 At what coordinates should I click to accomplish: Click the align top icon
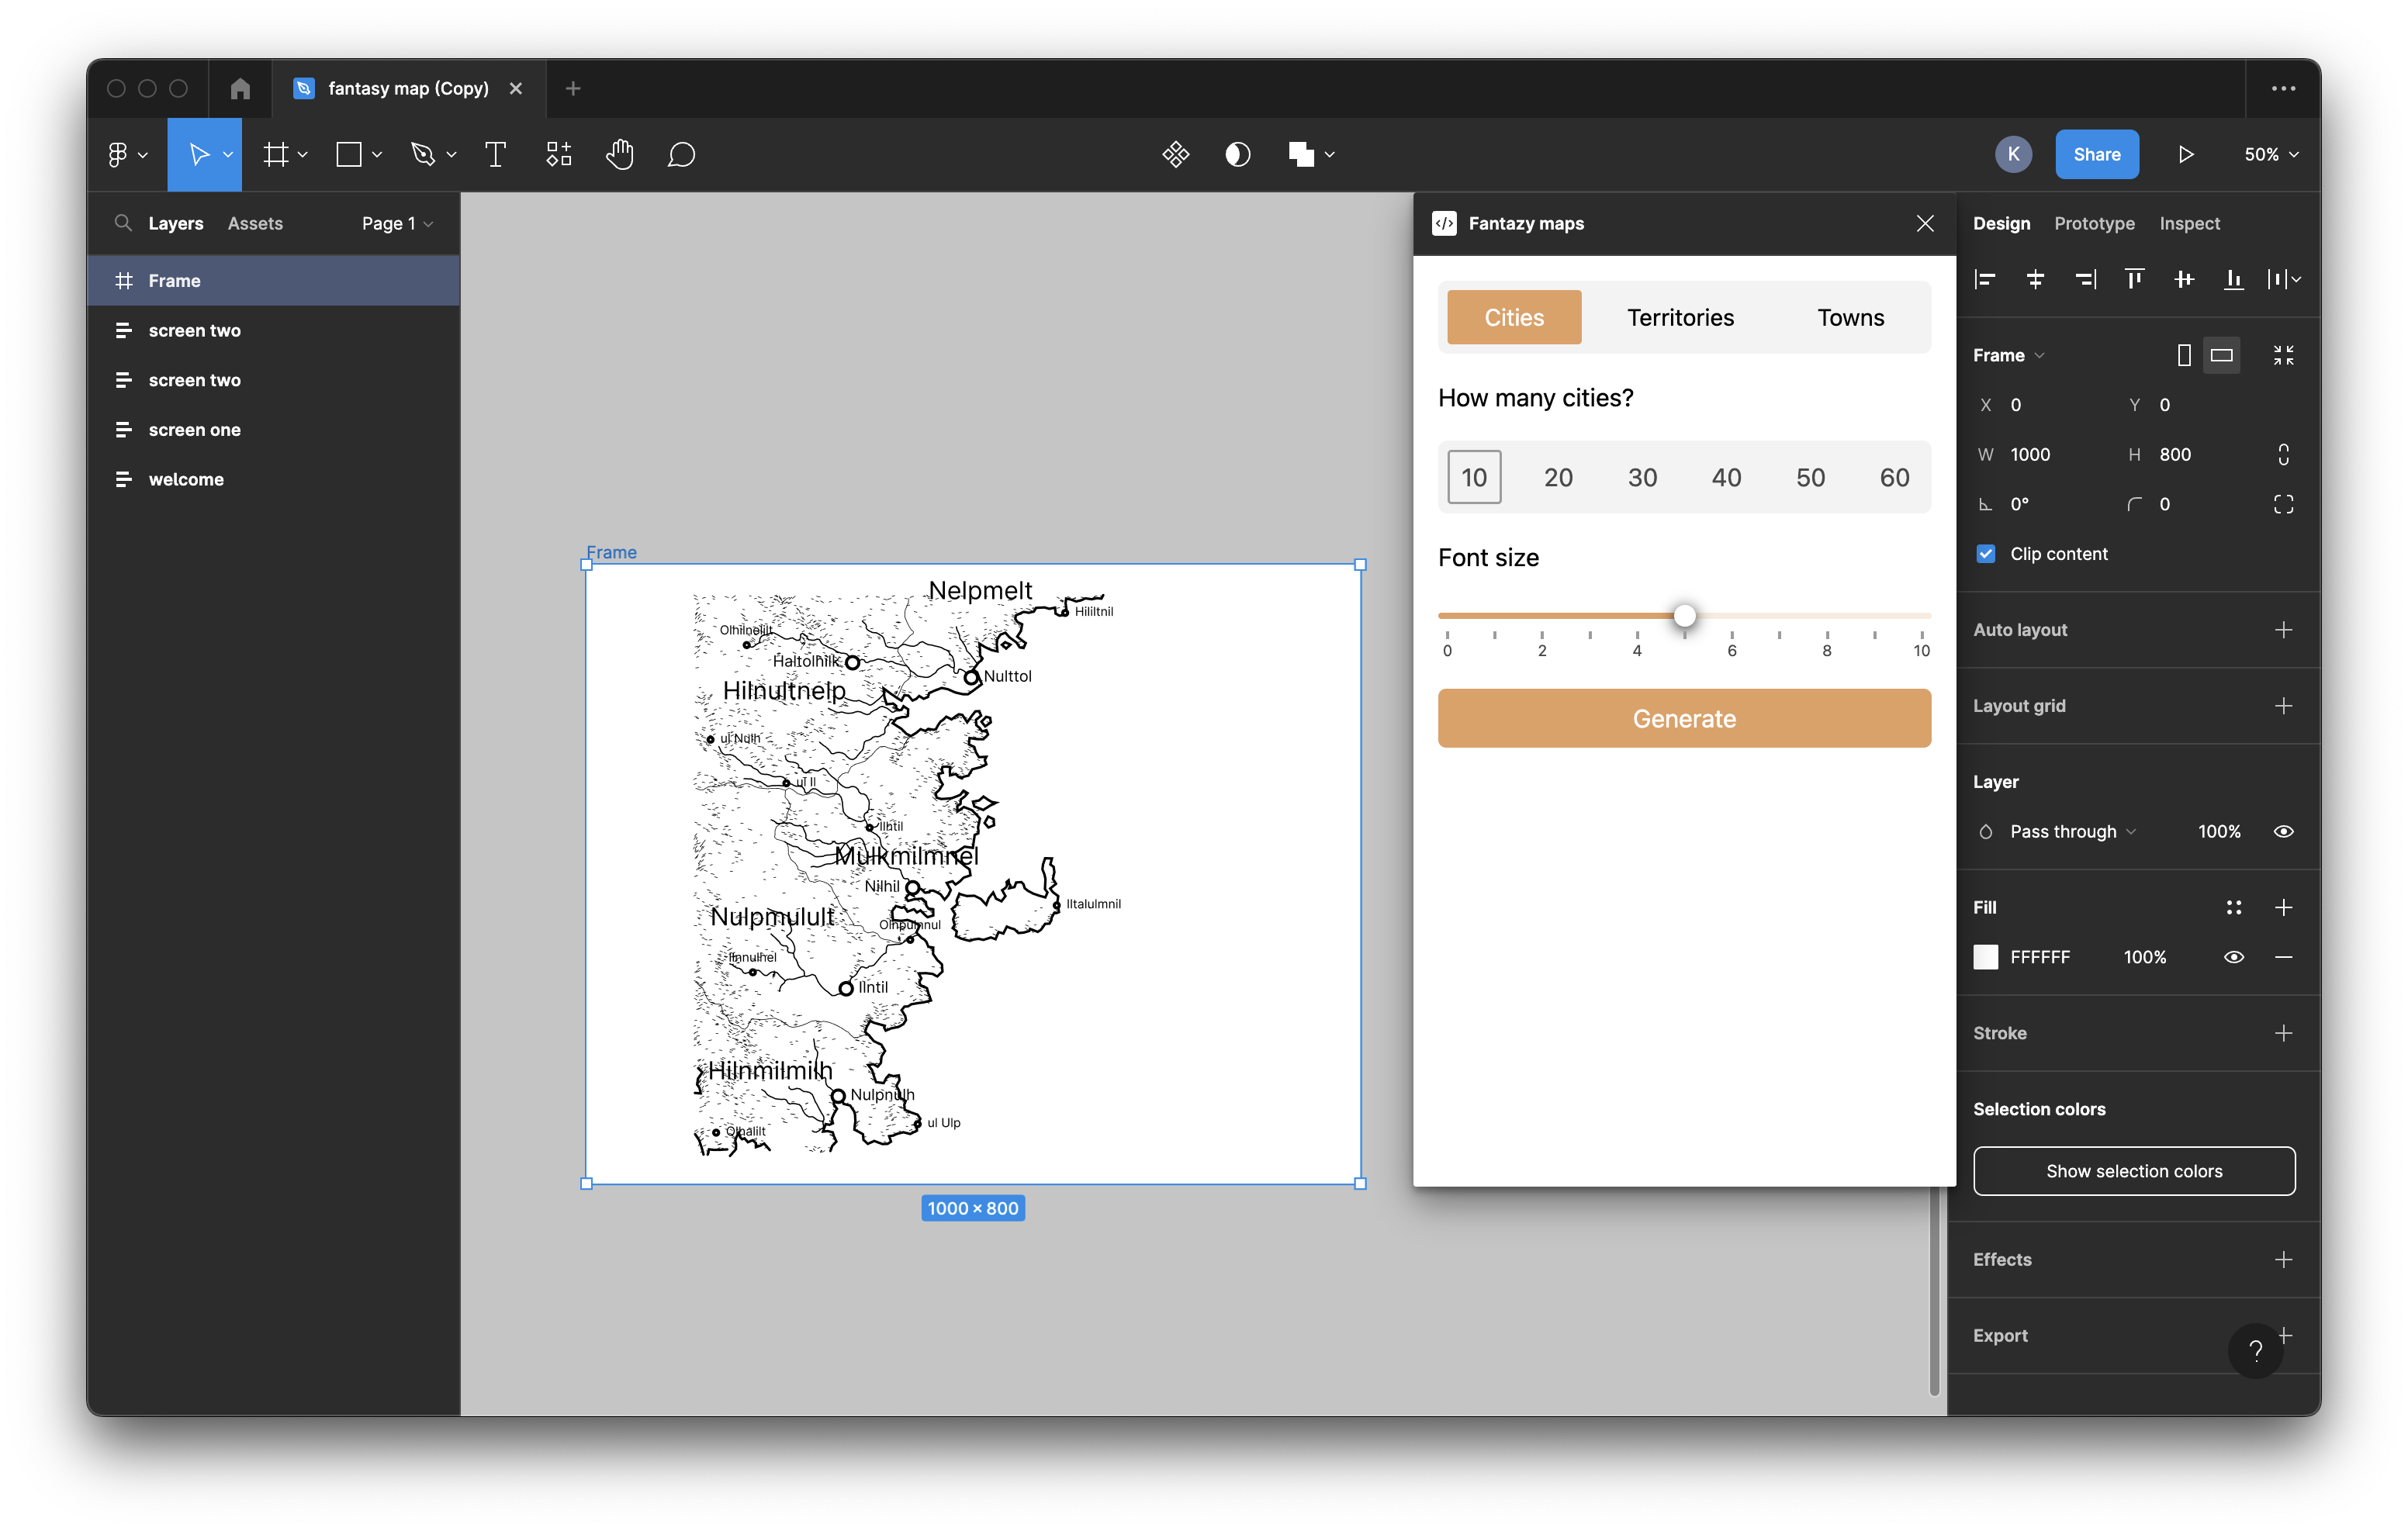(x=2134, y=279)
